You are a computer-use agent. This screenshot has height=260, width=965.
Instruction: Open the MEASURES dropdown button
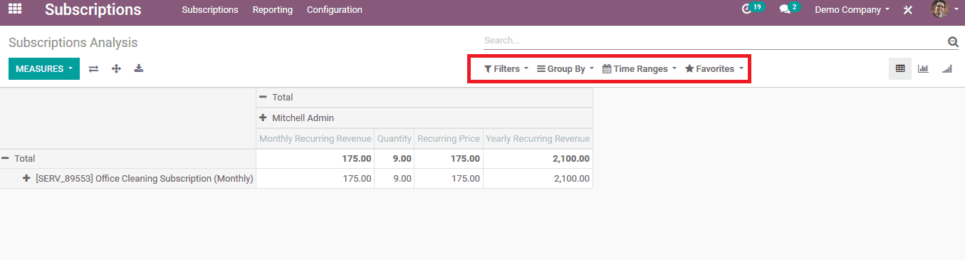tap(44, 69)
